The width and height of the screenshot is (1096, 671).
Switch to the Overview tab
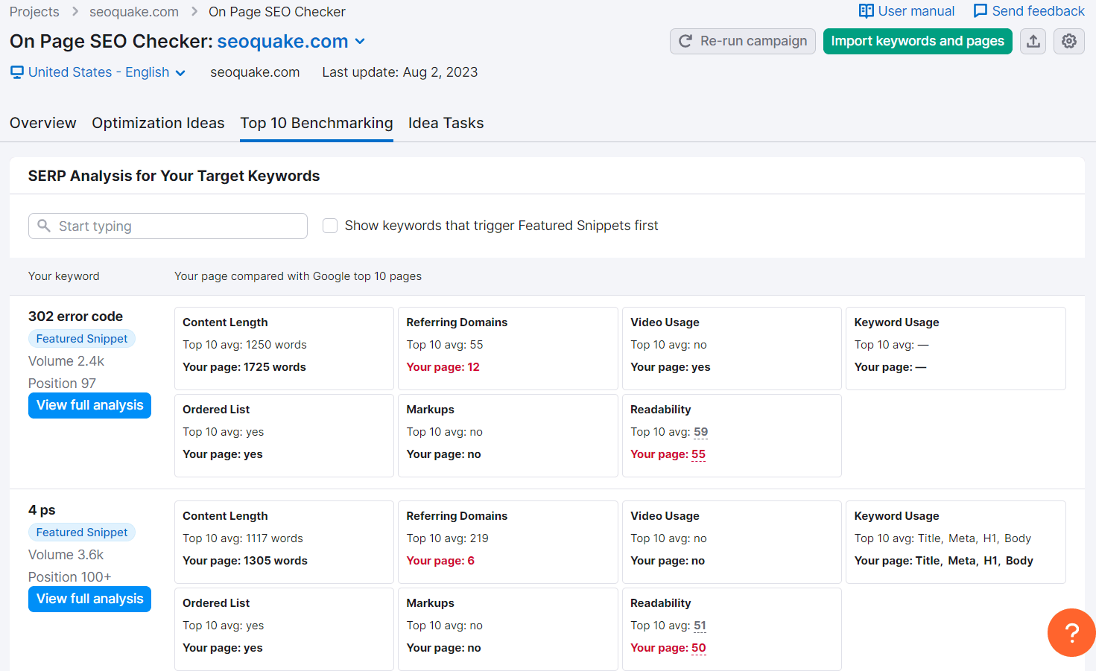click(43, 123)
